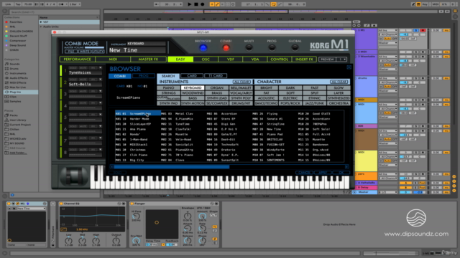This screenshot has height=258, width=460.
Task: Open the Flanger LFO Shape dropdown
Action: [213, 215]
